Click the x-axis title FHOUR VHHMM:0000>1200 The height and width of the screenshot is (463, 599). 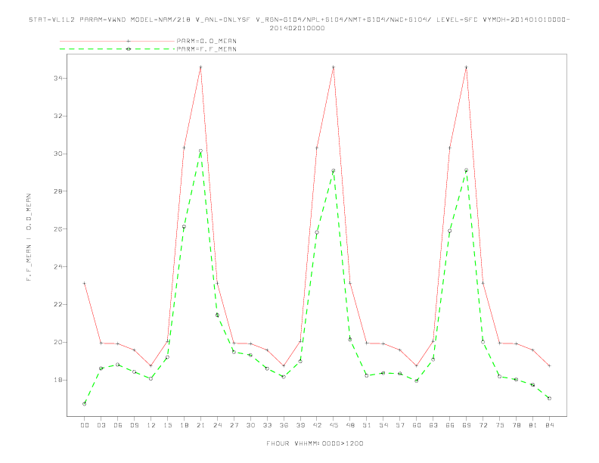(315, 443)
